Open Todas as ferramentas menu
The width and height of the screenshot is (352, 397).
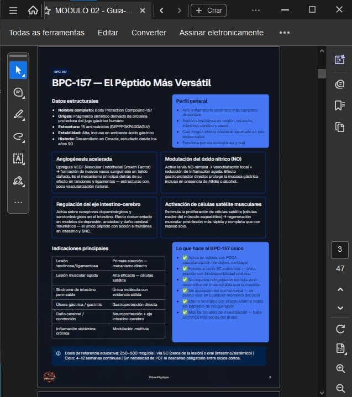pyautogui.click(x=46, y=33)
